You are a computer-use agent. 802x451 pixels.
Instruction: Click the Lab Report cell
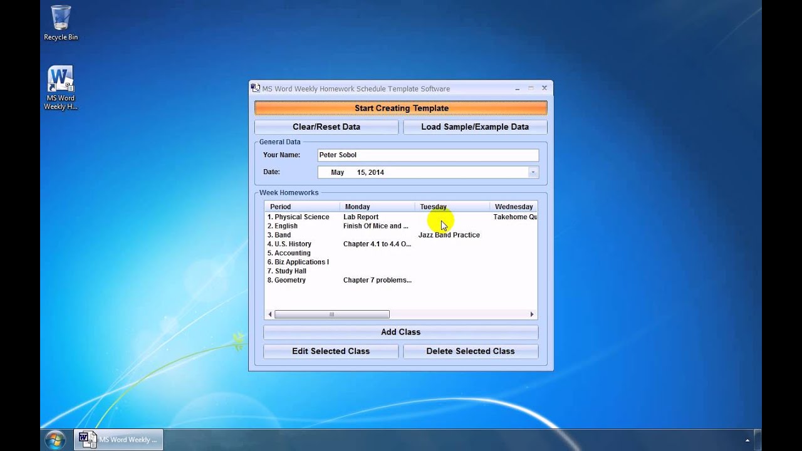click(x=361, y=217)
